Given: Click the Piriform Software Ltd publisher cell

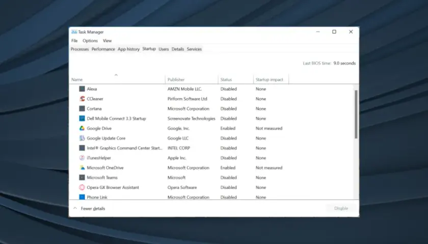Looking at the screenshot, I should click(188, 99).
